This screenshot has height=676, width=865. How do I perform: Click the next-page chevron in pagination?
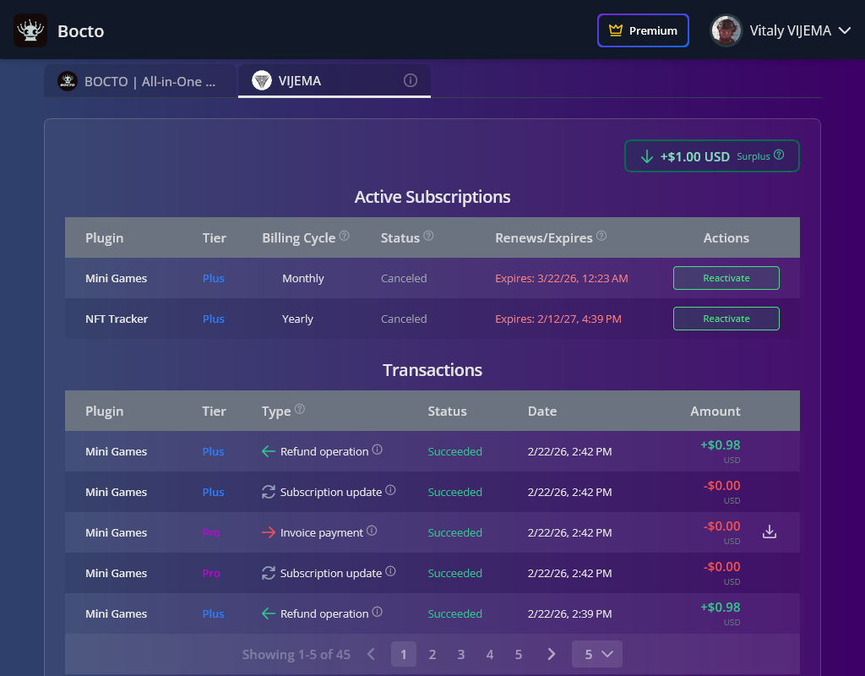click(551, 653)
